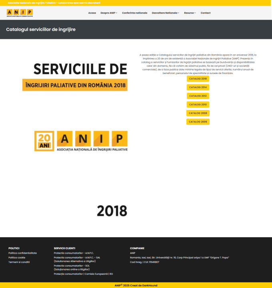Open the Catalog 2010 button
Screen dimensions: 272x288
pyautogui.click(x=198, y=104)
